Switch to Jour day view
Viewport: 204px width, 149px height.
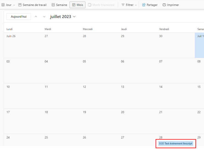[x=7, y=5]
